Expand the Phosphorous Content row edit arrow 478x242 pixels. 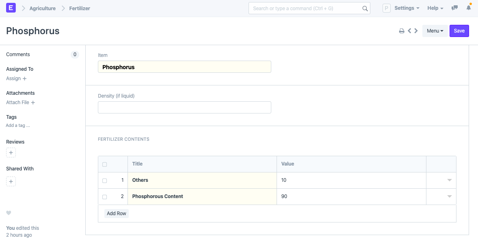pos(449,196)
